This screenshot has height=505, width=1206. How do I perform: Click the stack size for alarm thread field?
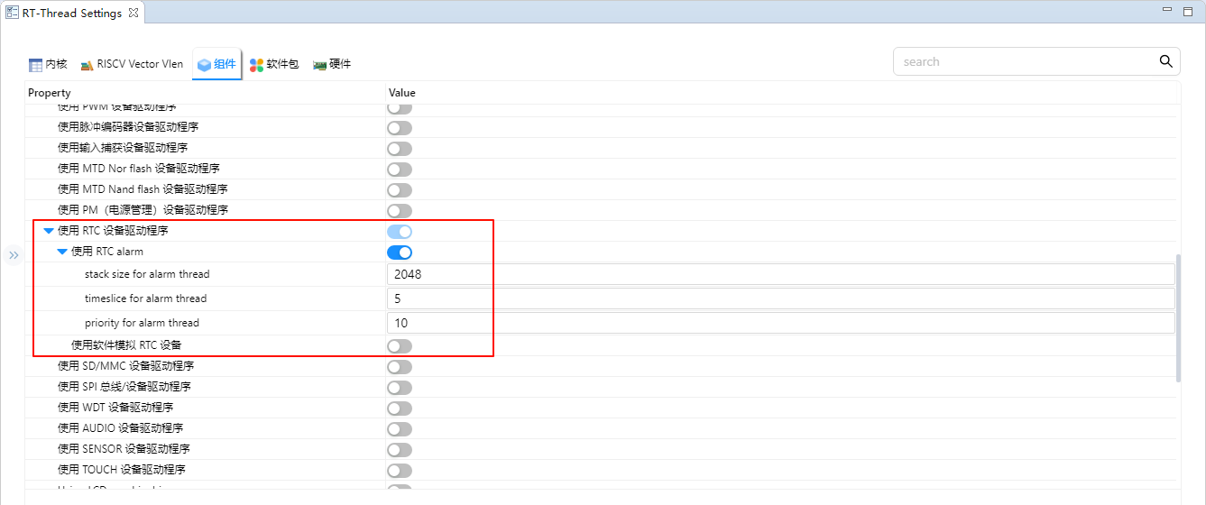[780, 274]
